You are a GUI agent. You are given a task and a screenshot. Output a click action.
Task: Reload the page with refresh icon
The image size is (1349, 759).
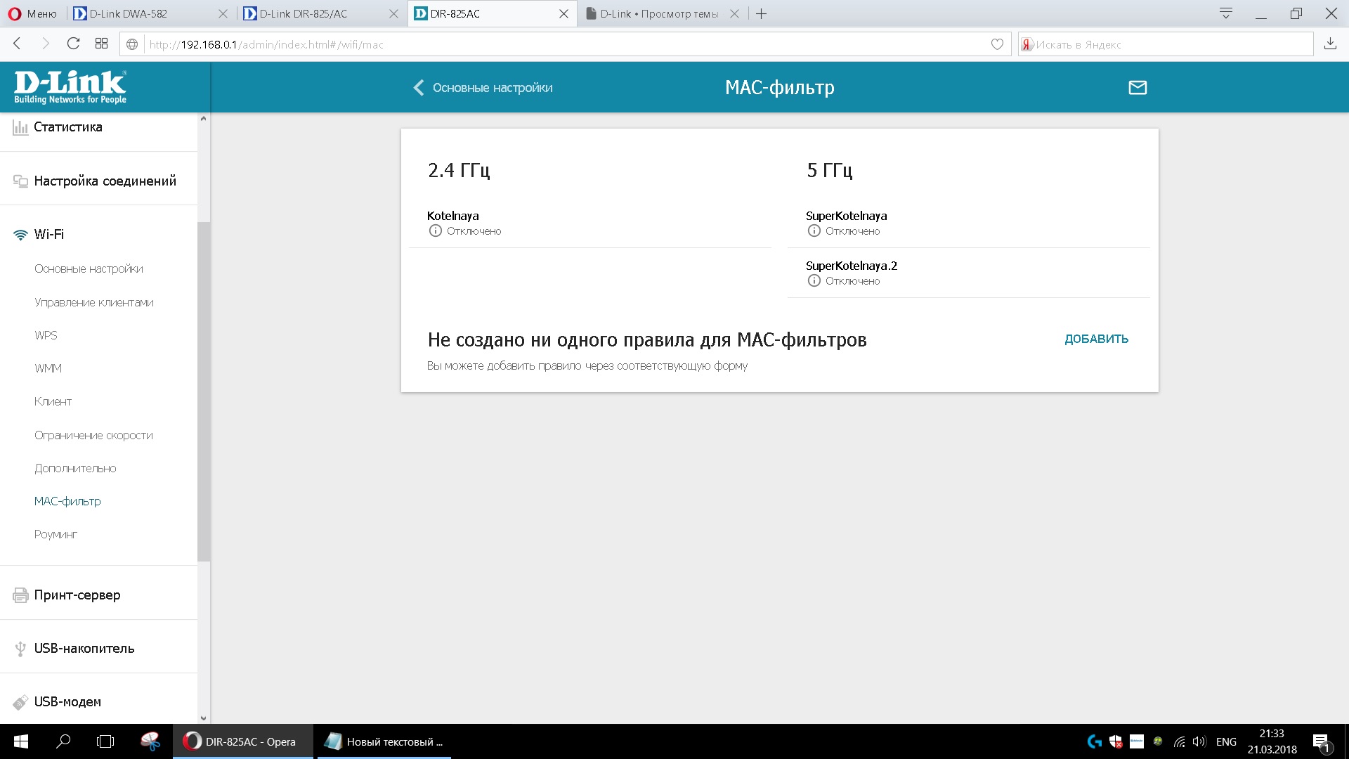(x=73, y=44)
